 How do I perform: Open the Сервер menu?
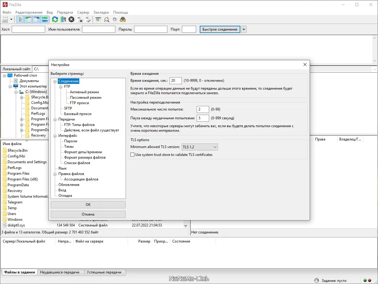click(83, 12)
